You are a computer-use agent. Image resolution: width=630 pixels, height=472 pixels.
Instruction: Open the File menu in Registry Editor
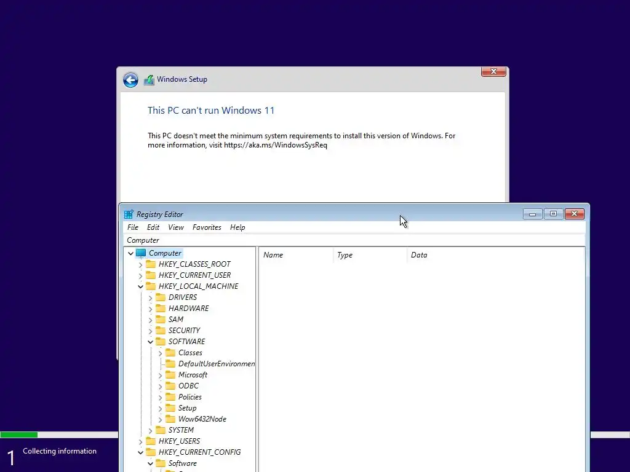point(133,227)
